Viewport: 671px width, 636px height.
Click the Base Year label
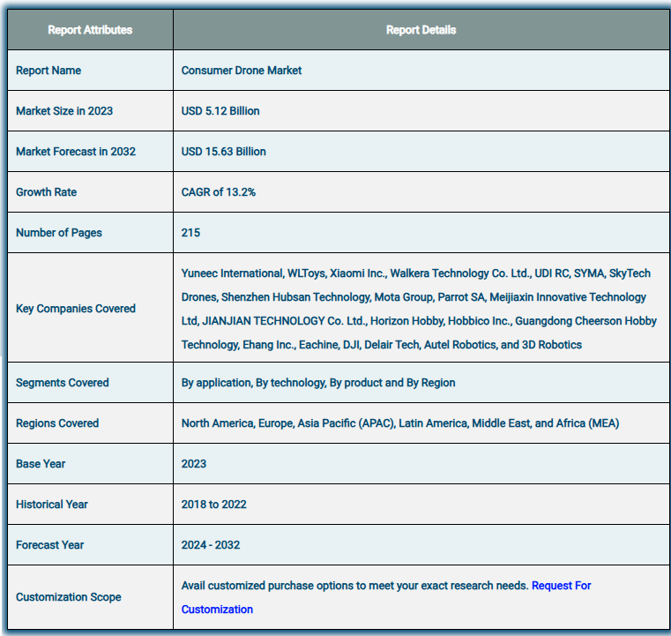[41, 464]
